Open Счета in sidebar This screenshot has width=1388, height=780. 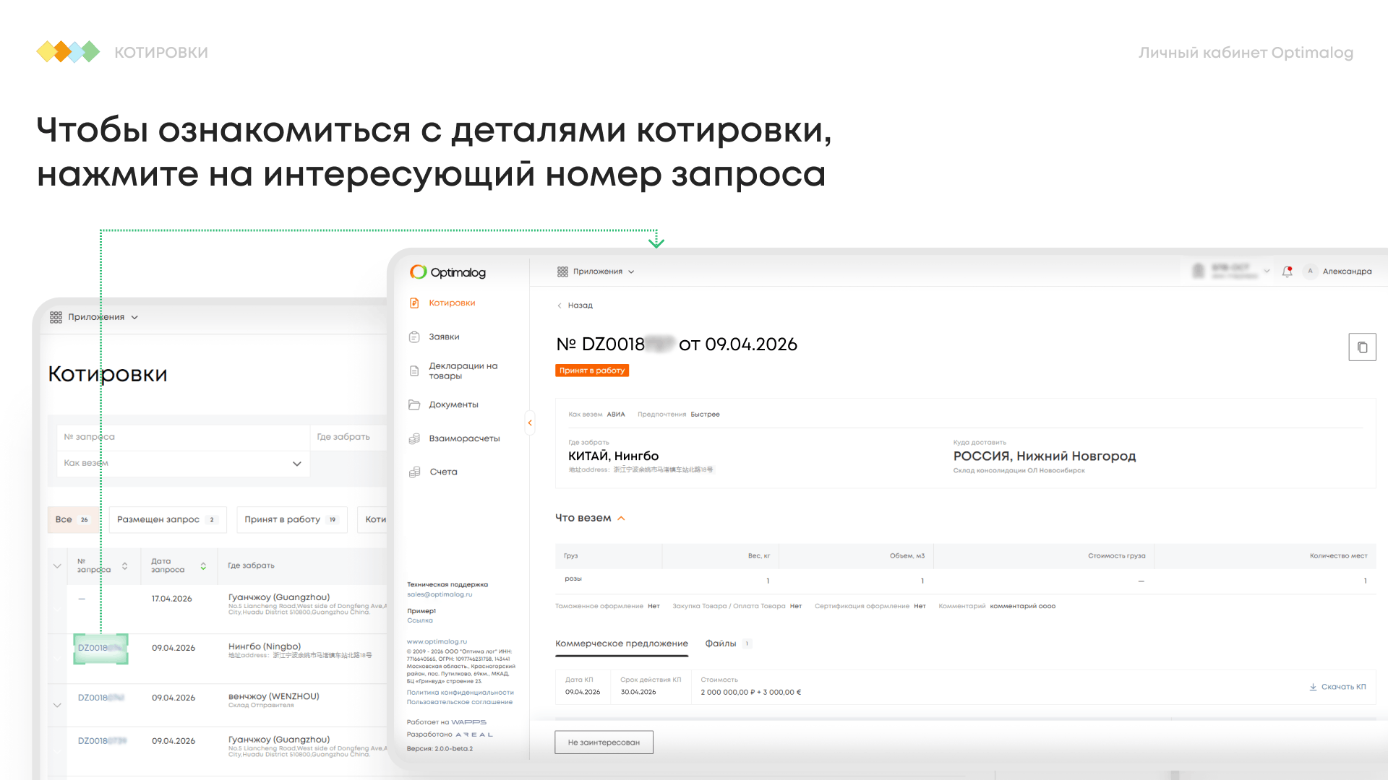tap(443, 472)
